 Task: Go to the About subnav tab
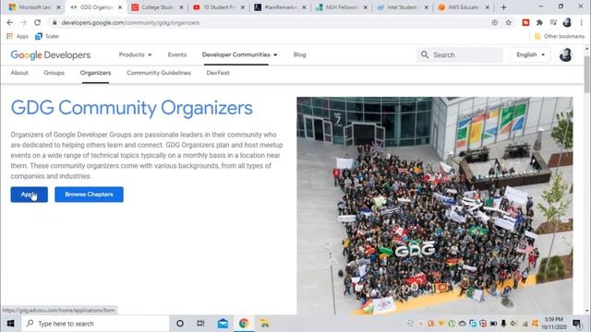[19, 73]
